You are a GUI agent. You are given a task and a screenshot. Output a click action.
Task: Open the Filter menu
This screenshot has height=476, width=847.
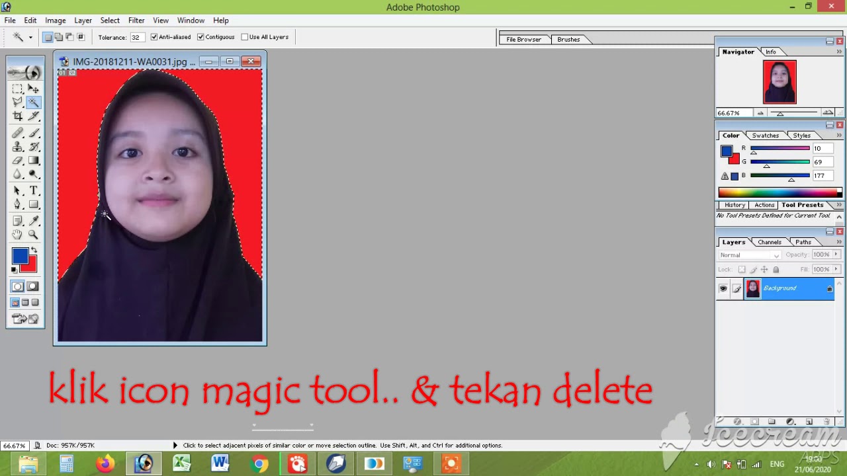pyautogui.click(x=136, y=20)
